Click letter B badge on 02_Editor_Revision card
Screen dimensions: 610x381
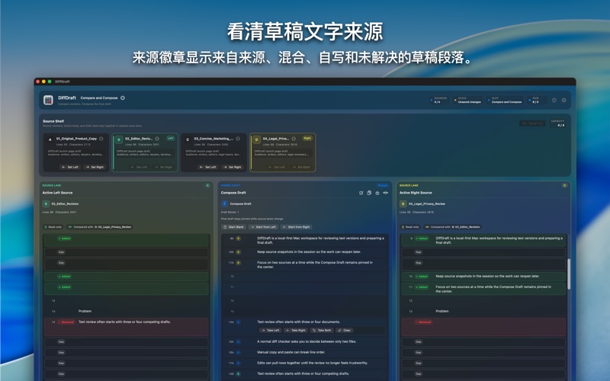click(x=119, y=139)
